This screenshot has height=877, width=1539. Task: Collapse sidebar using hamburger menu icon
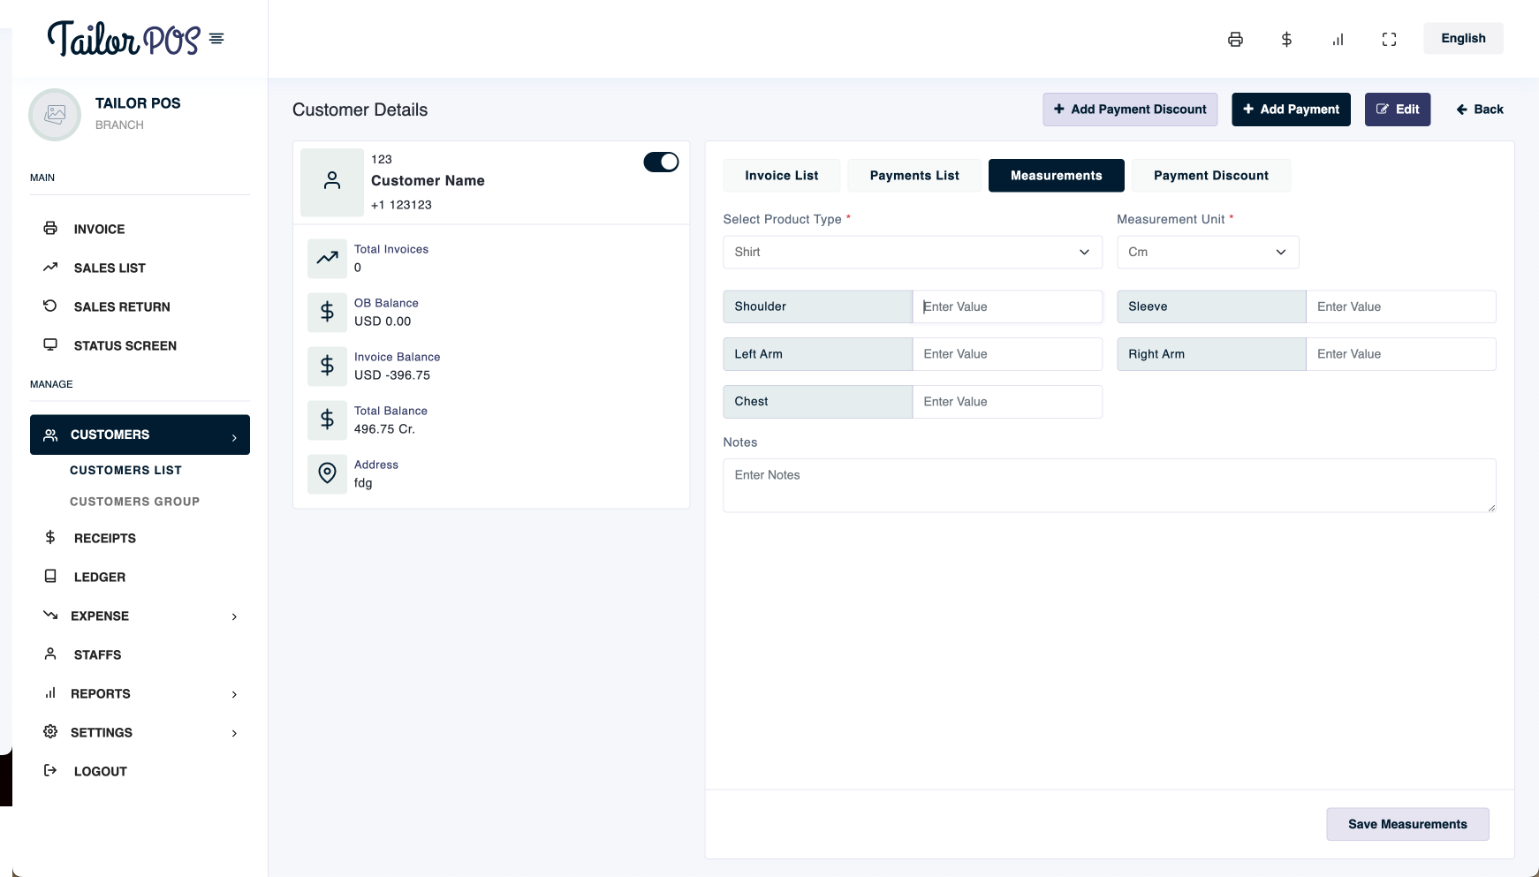[216, 39]
